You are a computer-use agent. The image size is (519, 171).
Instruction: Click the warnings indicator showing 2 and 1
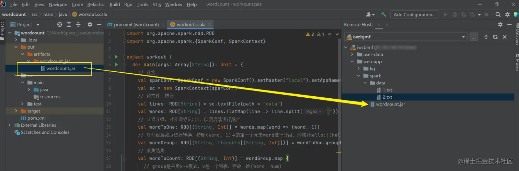tap(315, 34)
